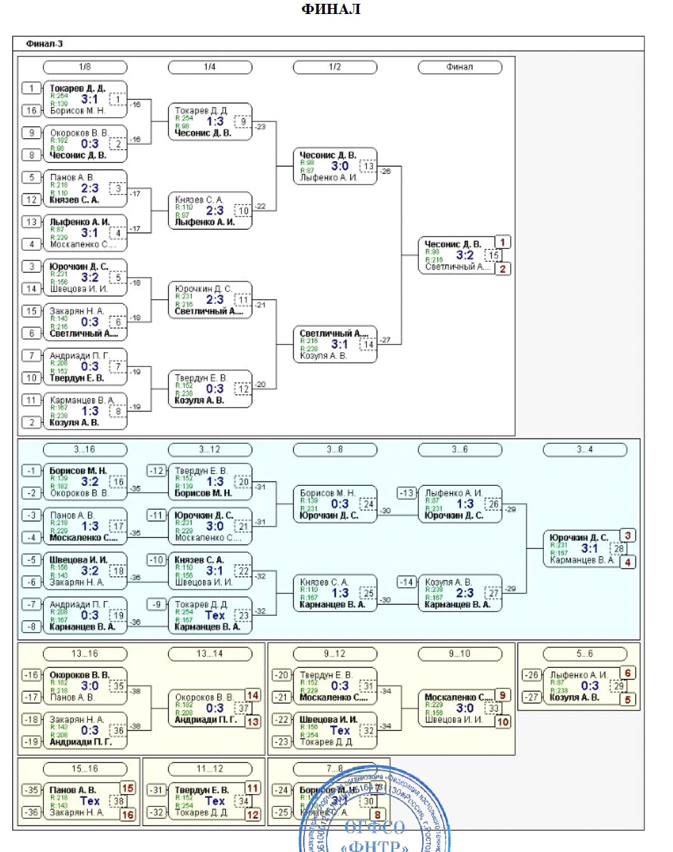Select the "1/4" round header
Viewport: 673px width, 852px height.
tap(210, 67)
